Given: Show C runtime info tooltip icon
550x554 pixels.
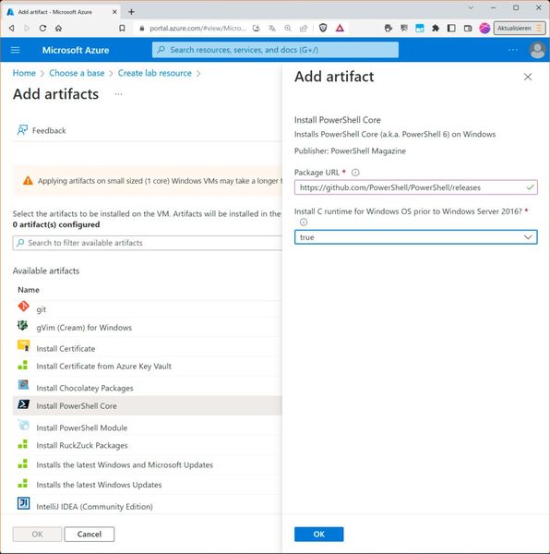Looking at the screenshot, I should pyautogui.click(x=304, y=222).
